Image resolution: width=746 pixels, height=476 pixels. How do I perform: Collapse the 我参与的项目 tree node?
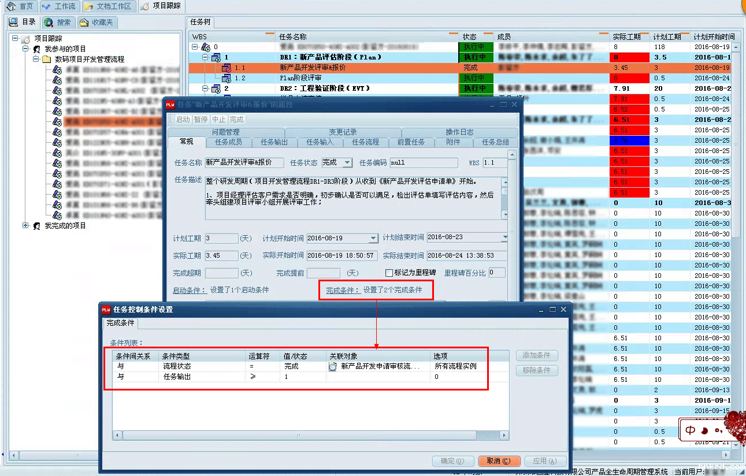tap(26, 49)
